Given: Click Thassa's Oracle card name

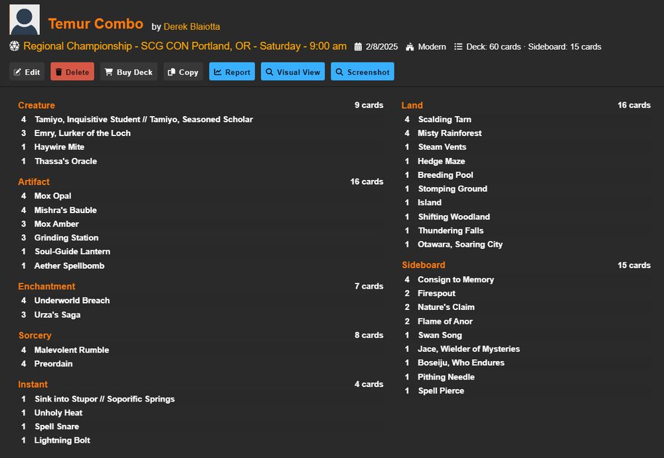Looking at the screenshot, I should point(66,161).
